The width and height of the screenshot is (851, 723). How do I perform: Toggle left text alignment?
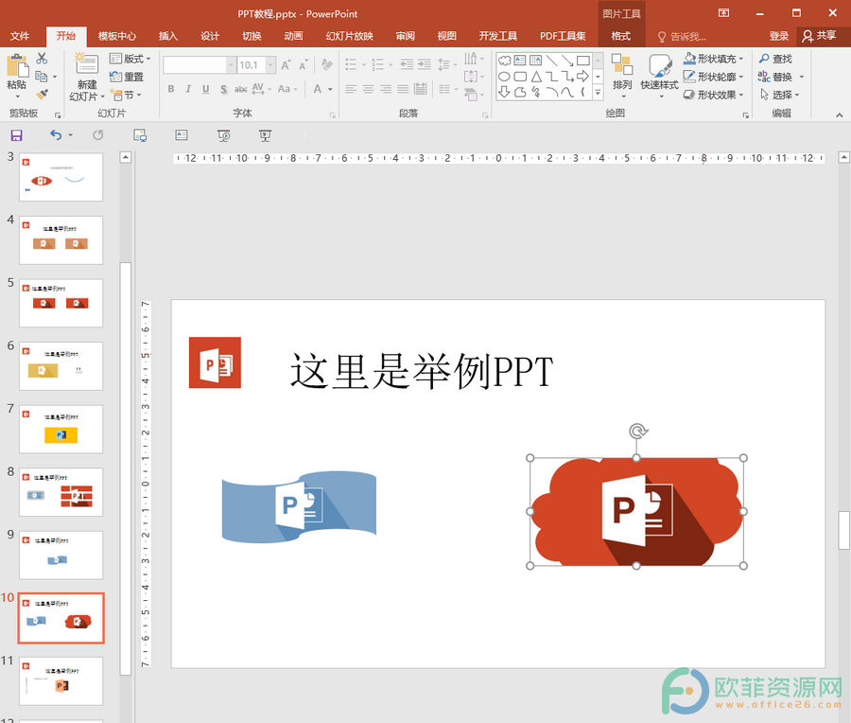click(351, 89)
